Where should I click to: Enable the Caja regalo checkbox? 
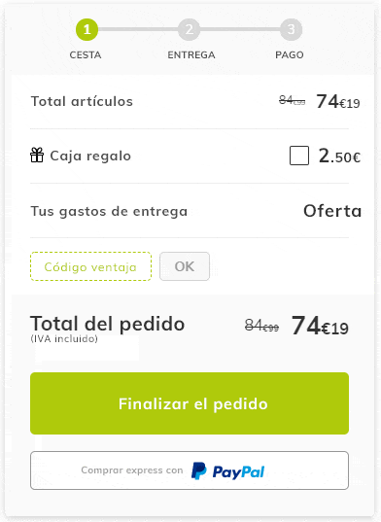click(299, 156)
